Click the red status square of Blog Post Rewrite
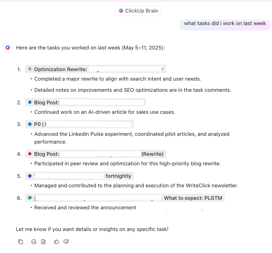The width and height of the screenshot is (272, 253). 30,154
